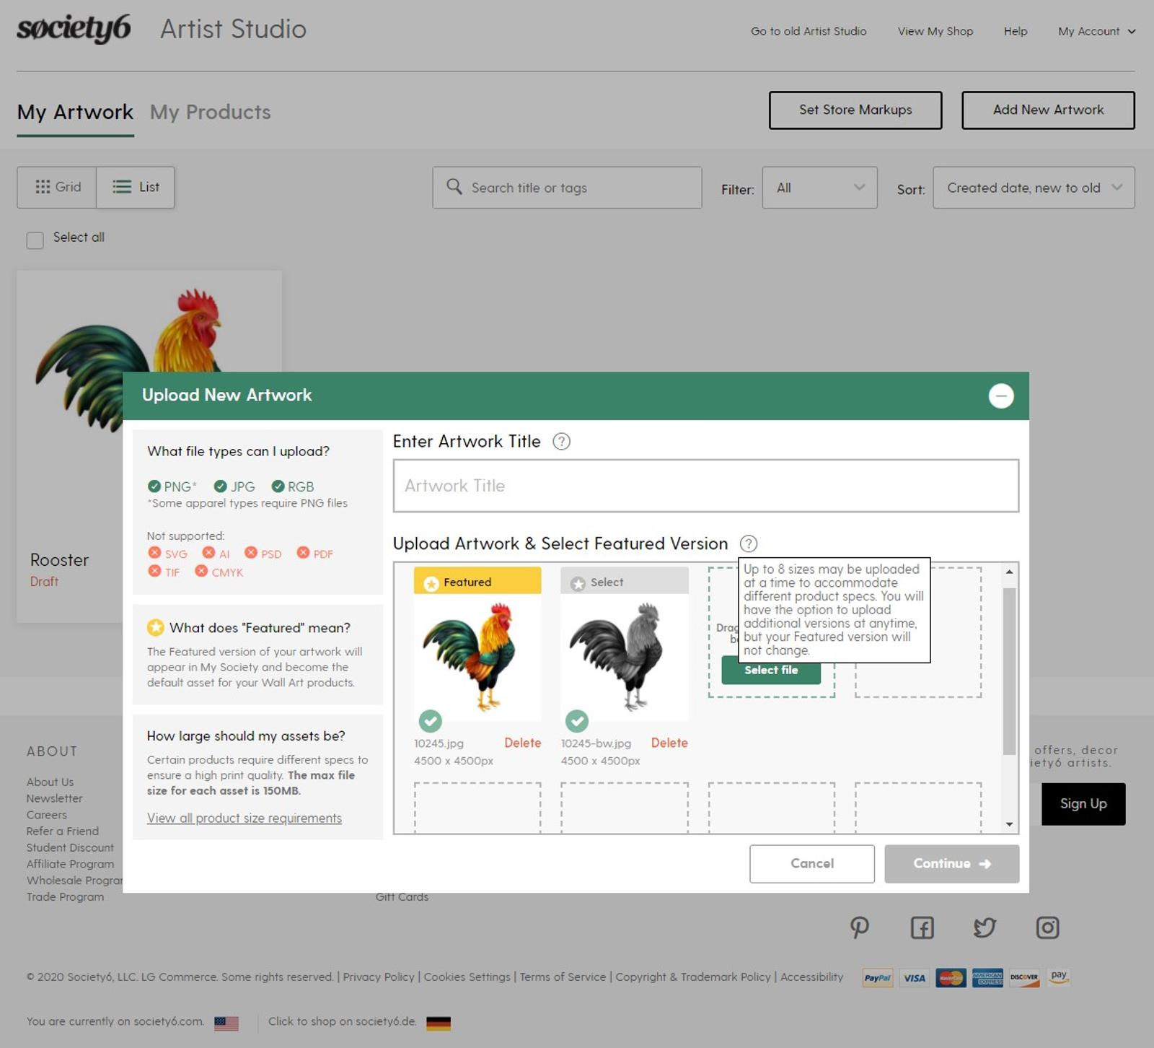Open Newsletter footer link
Screen dimensions: 1154x1048
[x=54, y=798]
